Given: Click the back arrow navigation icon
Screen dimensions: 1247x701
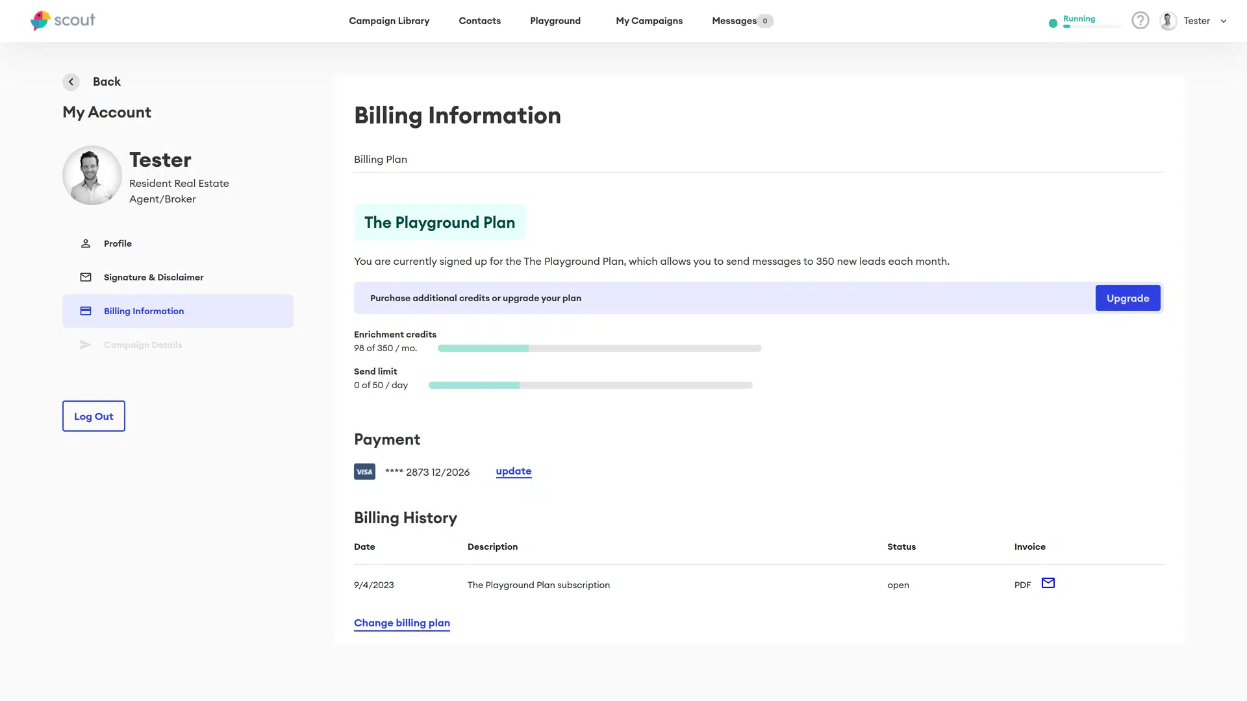Looking at the screenshot, I should coord(70,81).
